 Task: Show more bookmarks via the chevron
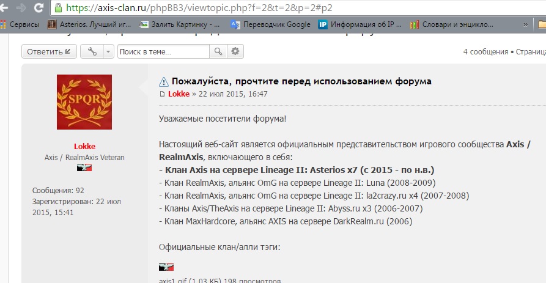pos(525,24)
